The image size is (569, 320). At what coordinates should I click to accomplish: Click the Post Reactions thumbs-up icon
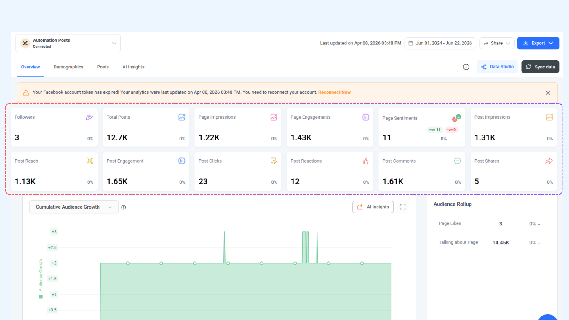[366, 161]
